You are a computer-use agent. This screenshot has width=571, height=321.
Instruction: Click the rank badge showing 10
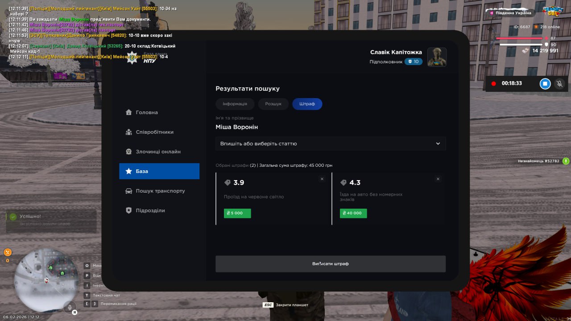[414, 62]
